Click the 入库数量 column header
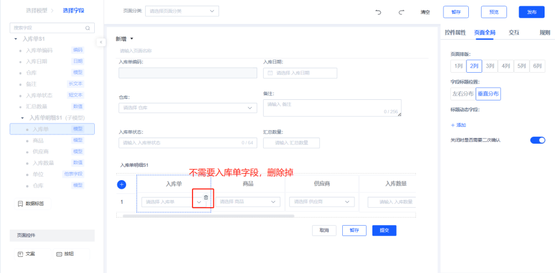This screenshot has width=555, height=273. point(395,184)
